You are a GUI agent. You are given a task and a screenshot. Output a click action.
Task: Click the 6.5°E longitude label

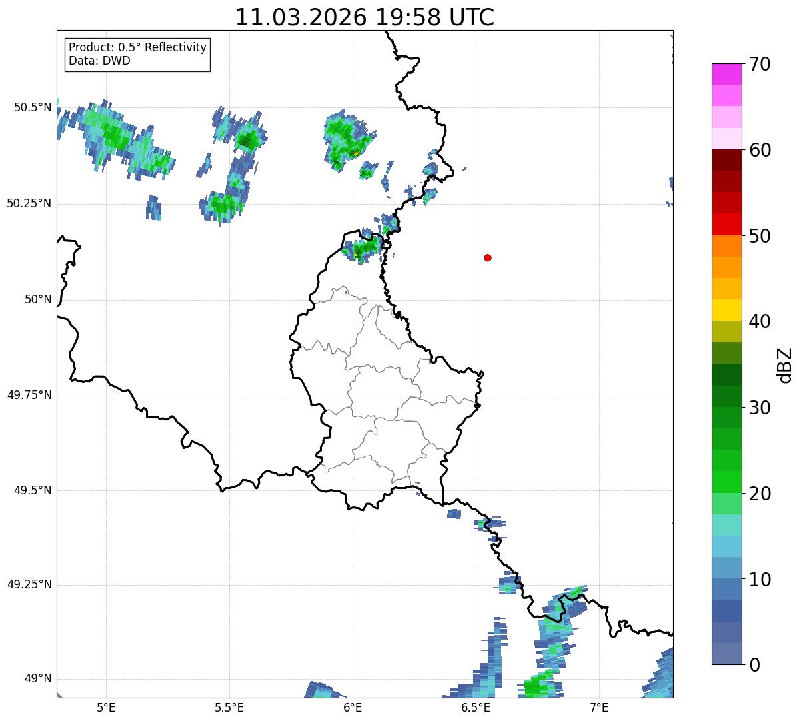click(476, 707)
